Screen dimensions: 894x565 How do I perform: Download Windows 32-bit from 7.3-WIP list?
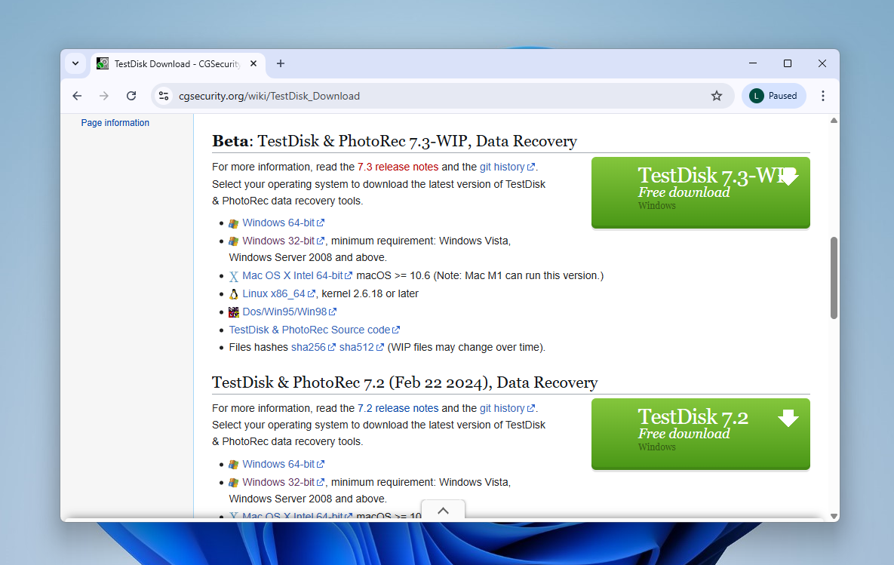pos(283,241)
